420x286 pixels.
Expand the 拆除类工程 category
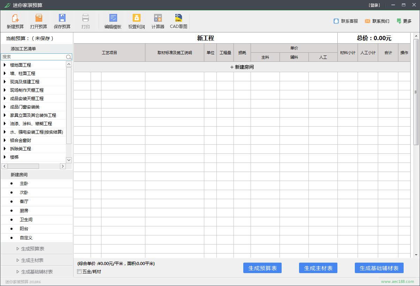tap(21, 149)
